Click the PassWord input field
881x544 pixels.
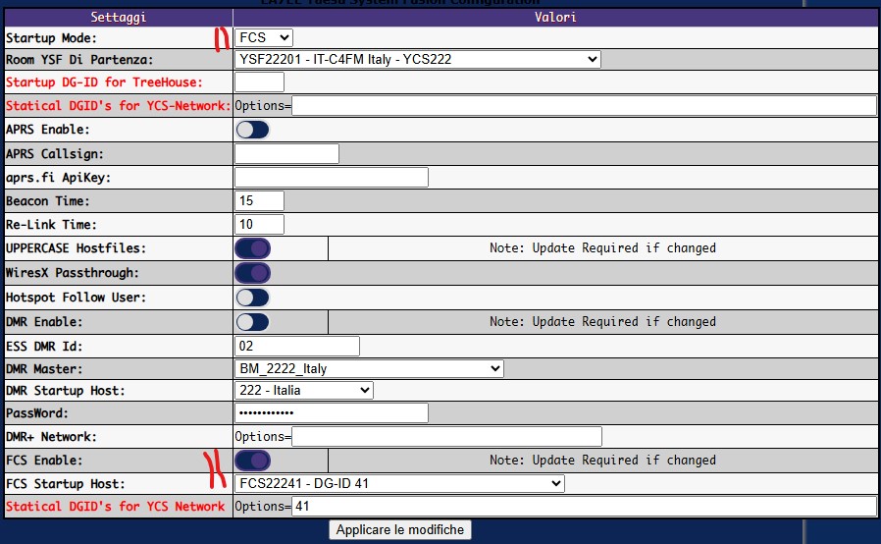[x=332, y=413]
